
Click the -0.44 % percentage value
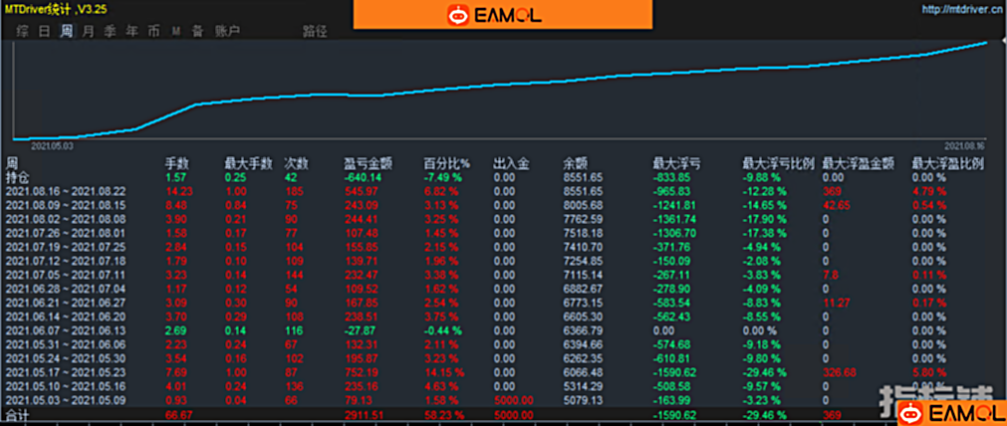[x=442, y=331]
